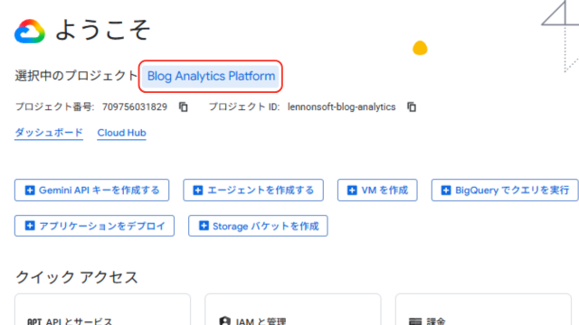Click the plus icon on アプリケーションをデプロイ

click(x=30, y=226)
